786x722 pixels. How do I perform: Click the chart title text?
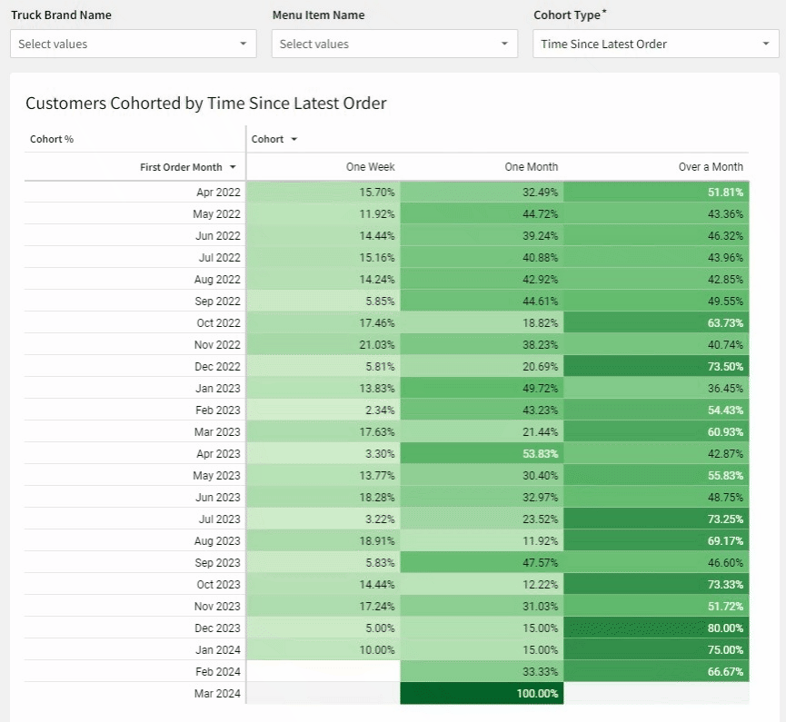click(206, 104)
